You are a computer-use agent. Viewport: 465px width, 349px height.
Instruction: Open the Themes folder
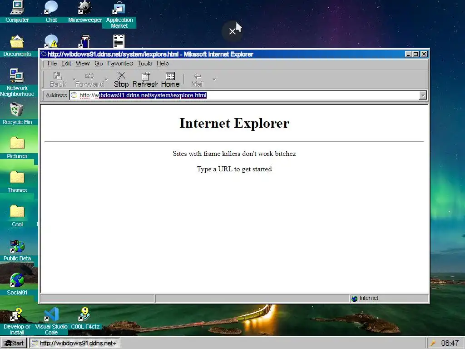(x=17, y=182)
